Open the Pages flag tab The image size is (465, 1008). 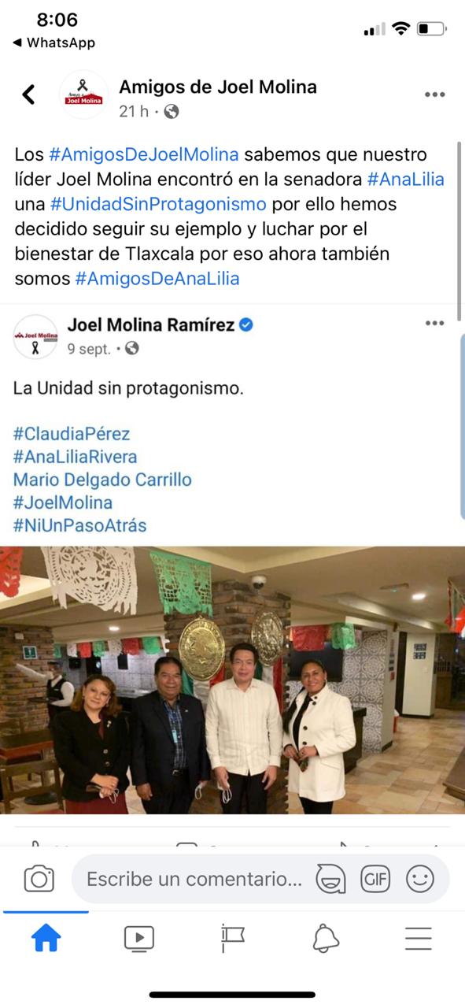(233, 938)
